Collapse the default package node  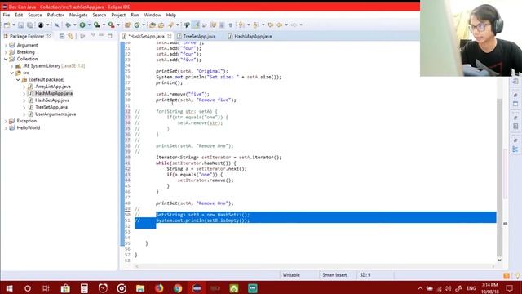[x=18, y=80]
